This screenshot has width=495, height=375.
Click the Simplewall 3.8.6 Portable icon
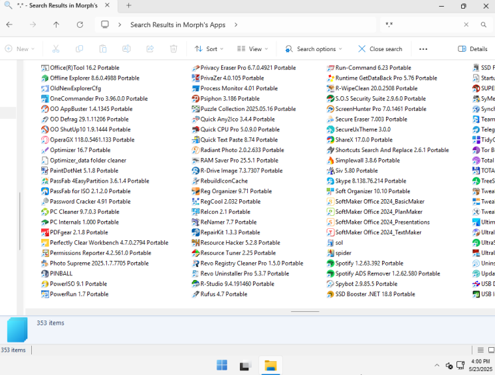pos(330,161)
